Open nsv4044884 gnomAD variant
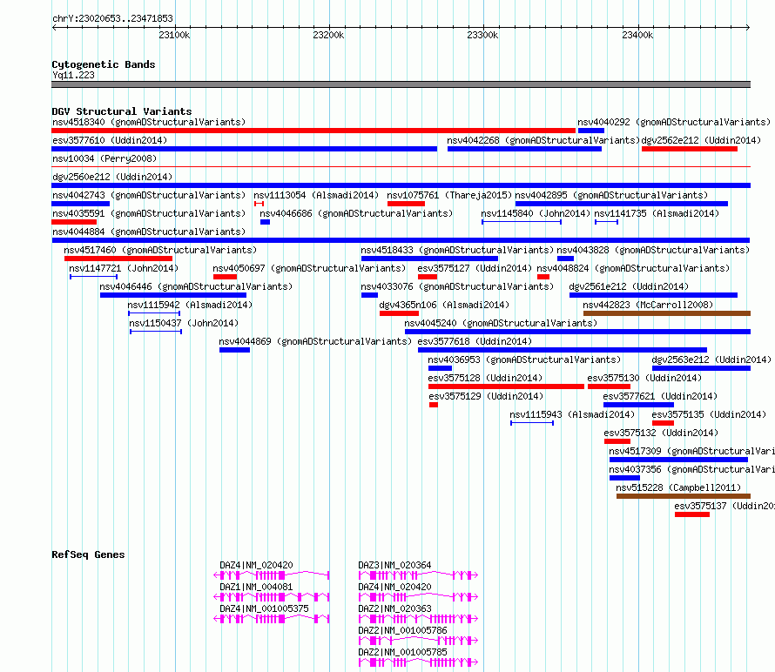 point(149,232)
